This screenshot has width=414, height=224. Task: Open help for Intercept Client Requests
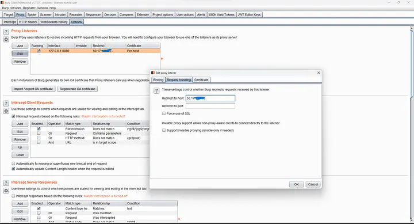[6, 104]
